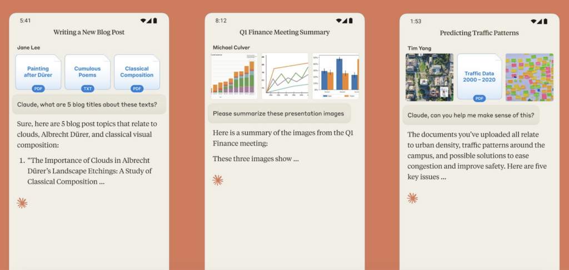This screenshot has height=270, width=569.
Task: Open the Traffic Data 2000–2020 PDF
Action: (x=479, y=77)
